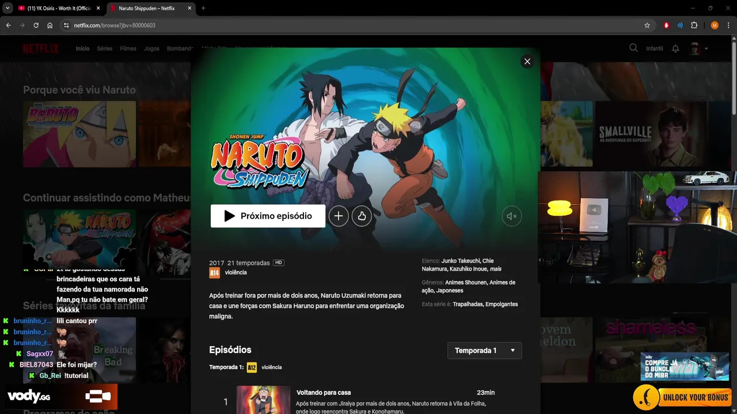
Task: Open the Animes Shounen genre link
Action: point(466,283)
